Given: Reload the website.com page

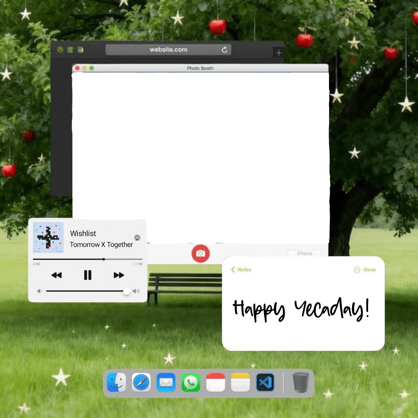Looking at the screenshot, I should [224, 50].
